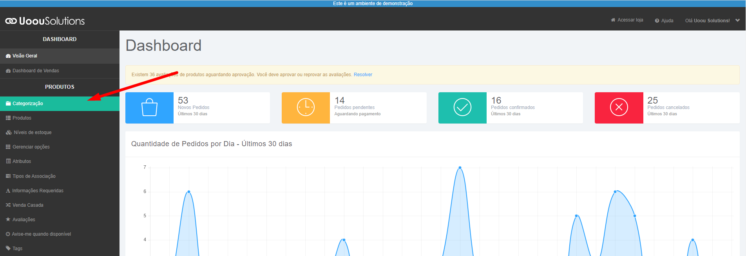Image resolution: width=746 pixels, height=256 pixels.
Task: Click the first chart data point at 6
Action: [x=189, y=192]
